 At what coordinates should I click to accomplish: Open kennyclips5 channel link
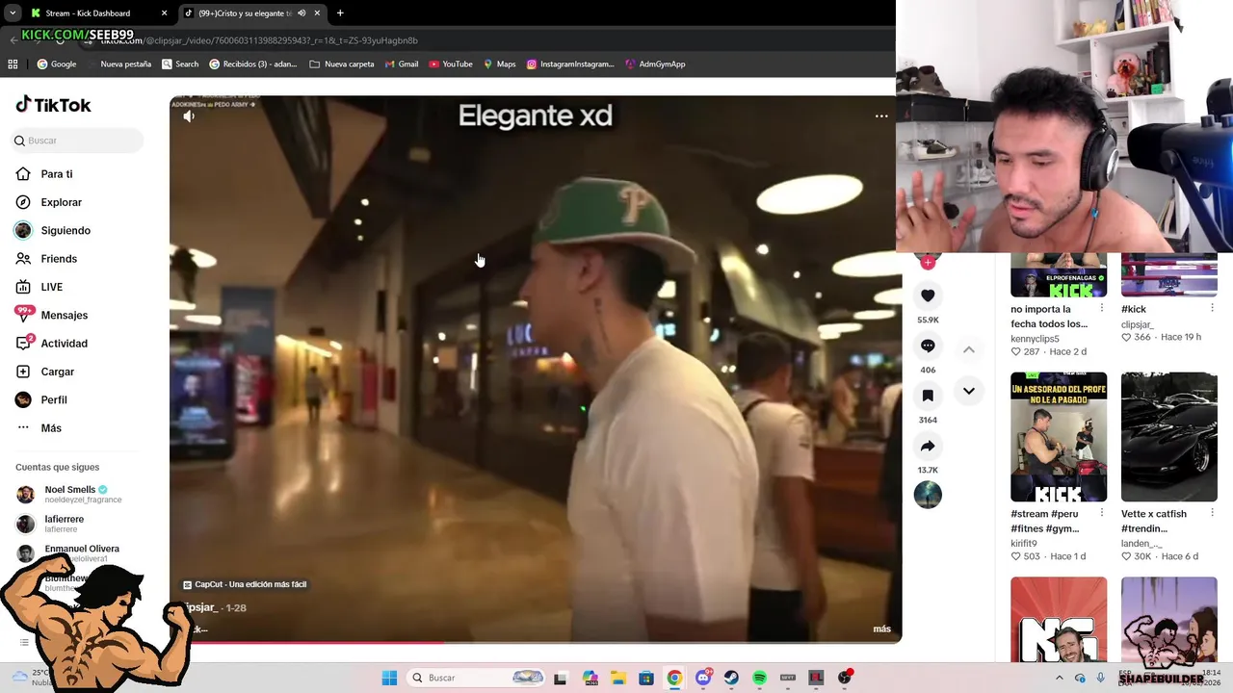pyautogui.click(x=1035, y=339)
